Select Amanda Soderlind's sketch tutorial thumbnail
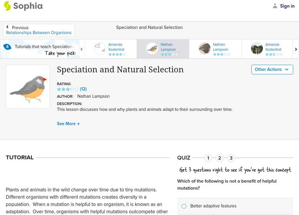 pos(100,49)
